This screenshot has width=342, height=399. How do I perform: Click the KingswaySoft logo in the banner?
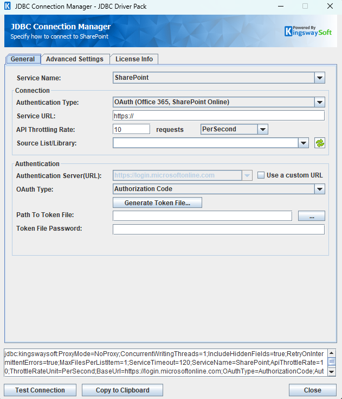coord(308,31)
